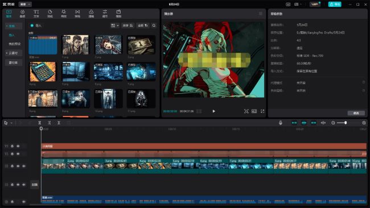Open the sort order (排序) dropdown

(x=128, y=26)
